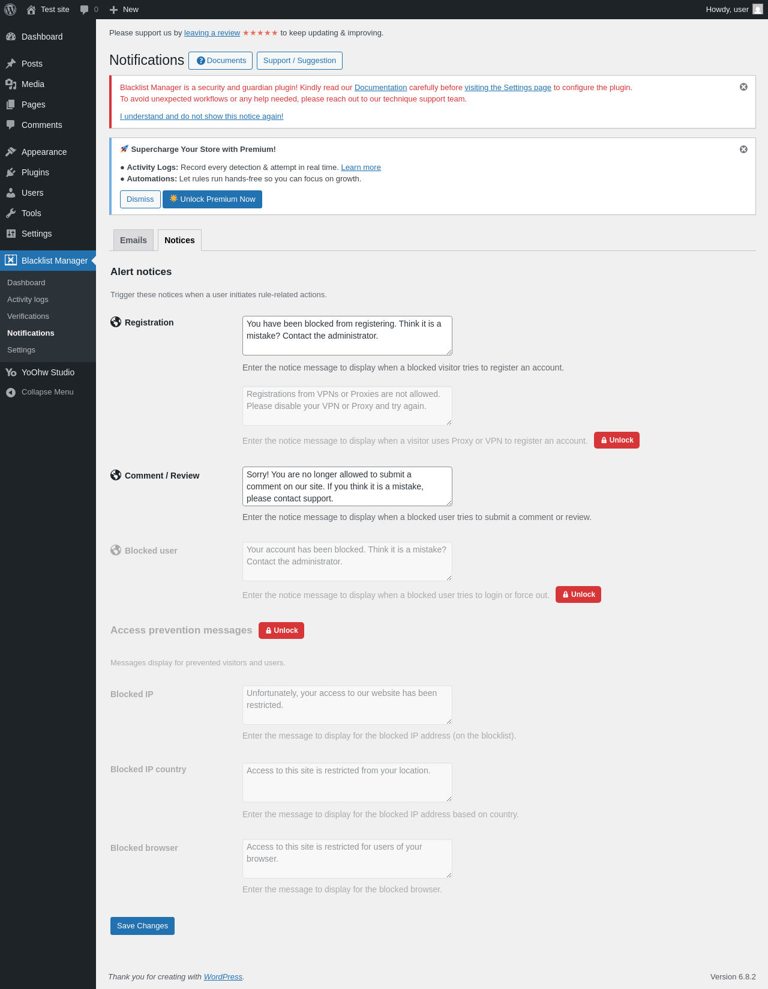Click the Blacklist Manager menu icon
The height and width of the screenshot is (989, 768).
[11, 260]
